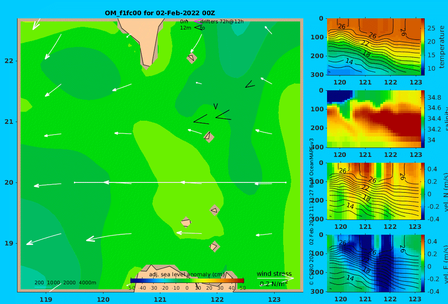Screen dimensions: 448x304
Task: Click the island marker near 19 N, 122 E
Action: [x=214, y=246]
